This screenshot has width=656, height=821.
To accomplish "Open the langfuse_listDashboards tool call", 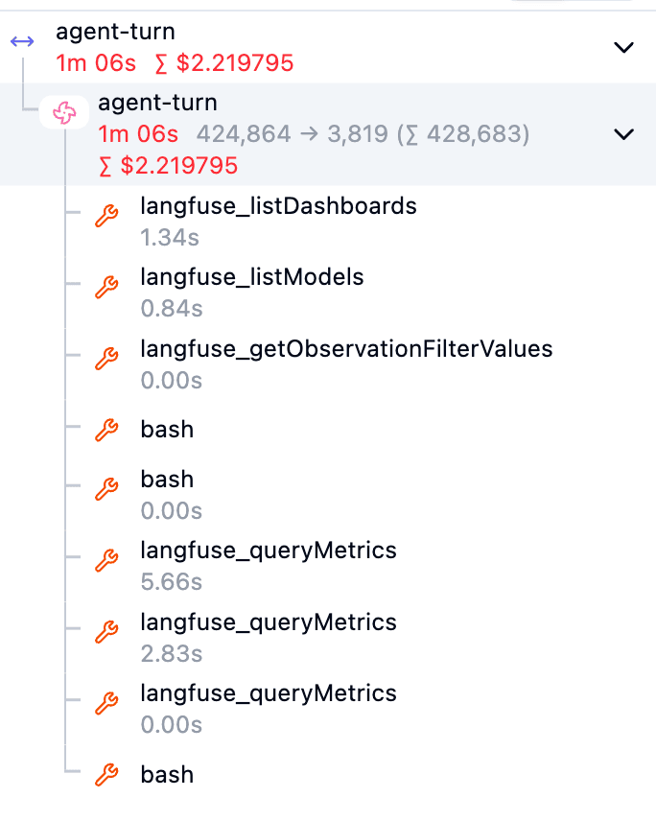I will click(278, 206).
